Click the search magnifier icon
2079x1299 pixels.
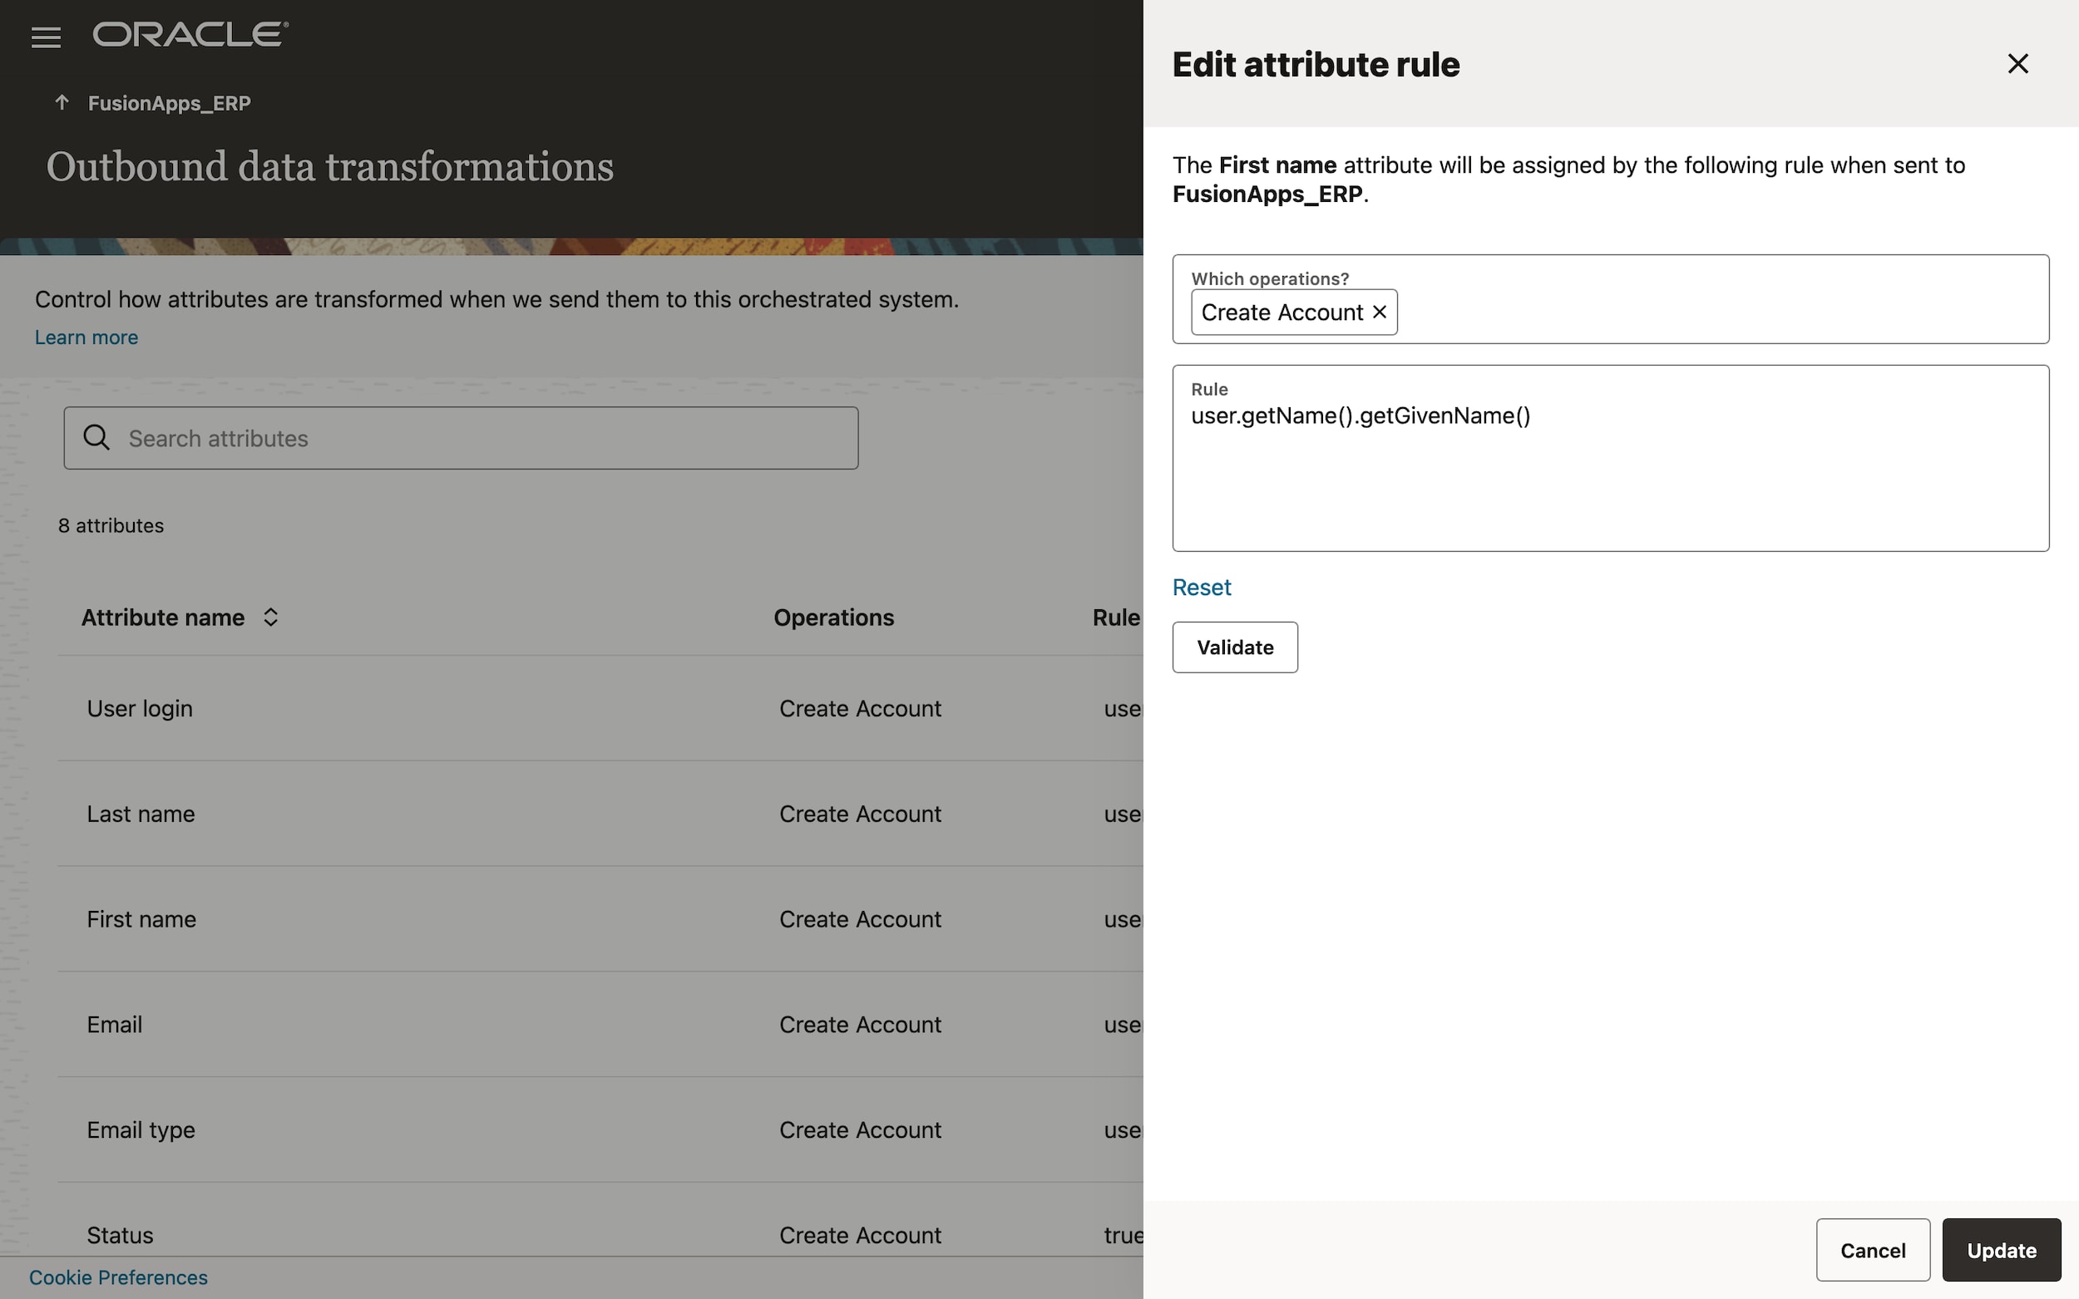click(96, 437)
